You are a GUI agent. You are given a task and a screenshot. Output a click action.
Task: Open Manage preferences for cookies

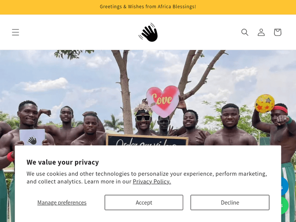62,202
